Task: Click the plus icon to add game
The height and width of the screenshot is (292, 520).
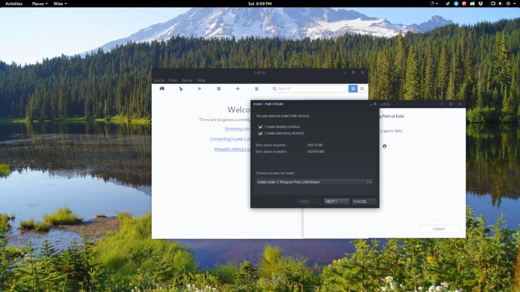Action: (238, 89)
